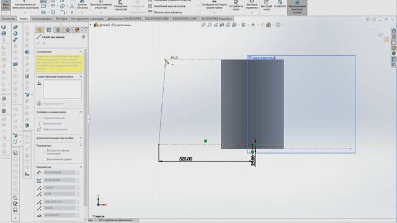This screenshot has width=397, height=223.
Task: Click Previous View icon
Action: (x=216, y=25)
